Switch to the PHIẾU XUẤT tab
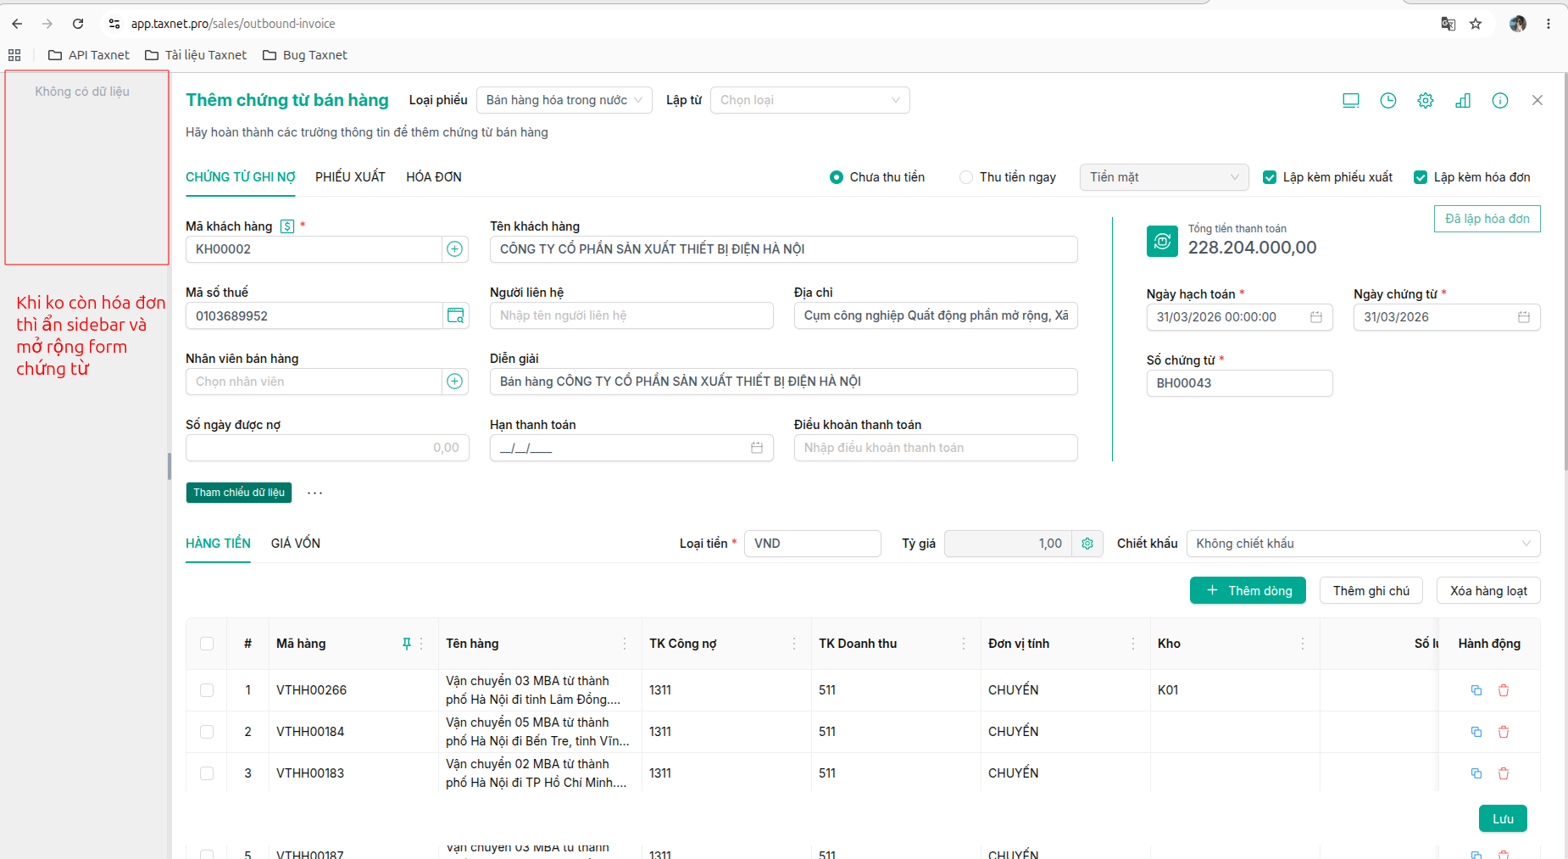The height and width of the screenshot is (859, 1568). 350,177
